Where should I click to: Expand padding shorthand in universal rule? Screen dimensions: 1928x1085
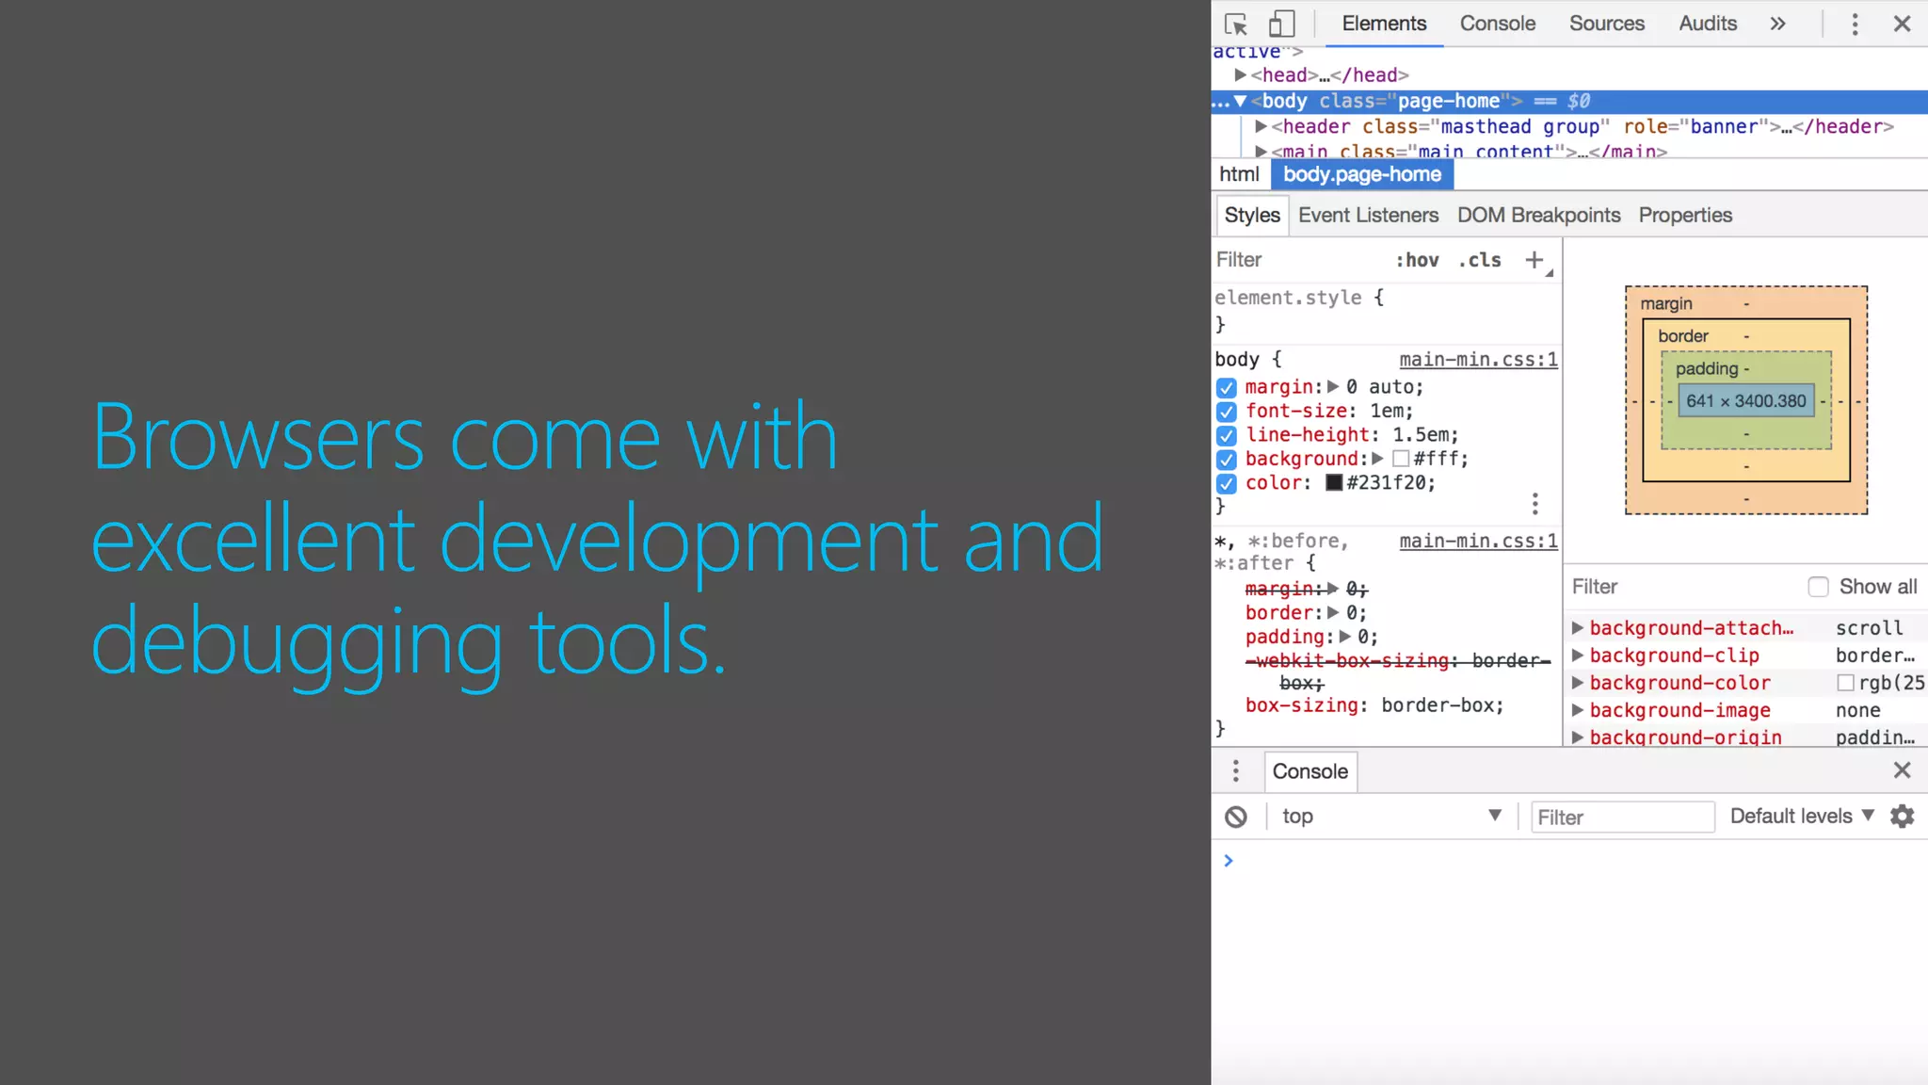click(x=1344, y=637)
